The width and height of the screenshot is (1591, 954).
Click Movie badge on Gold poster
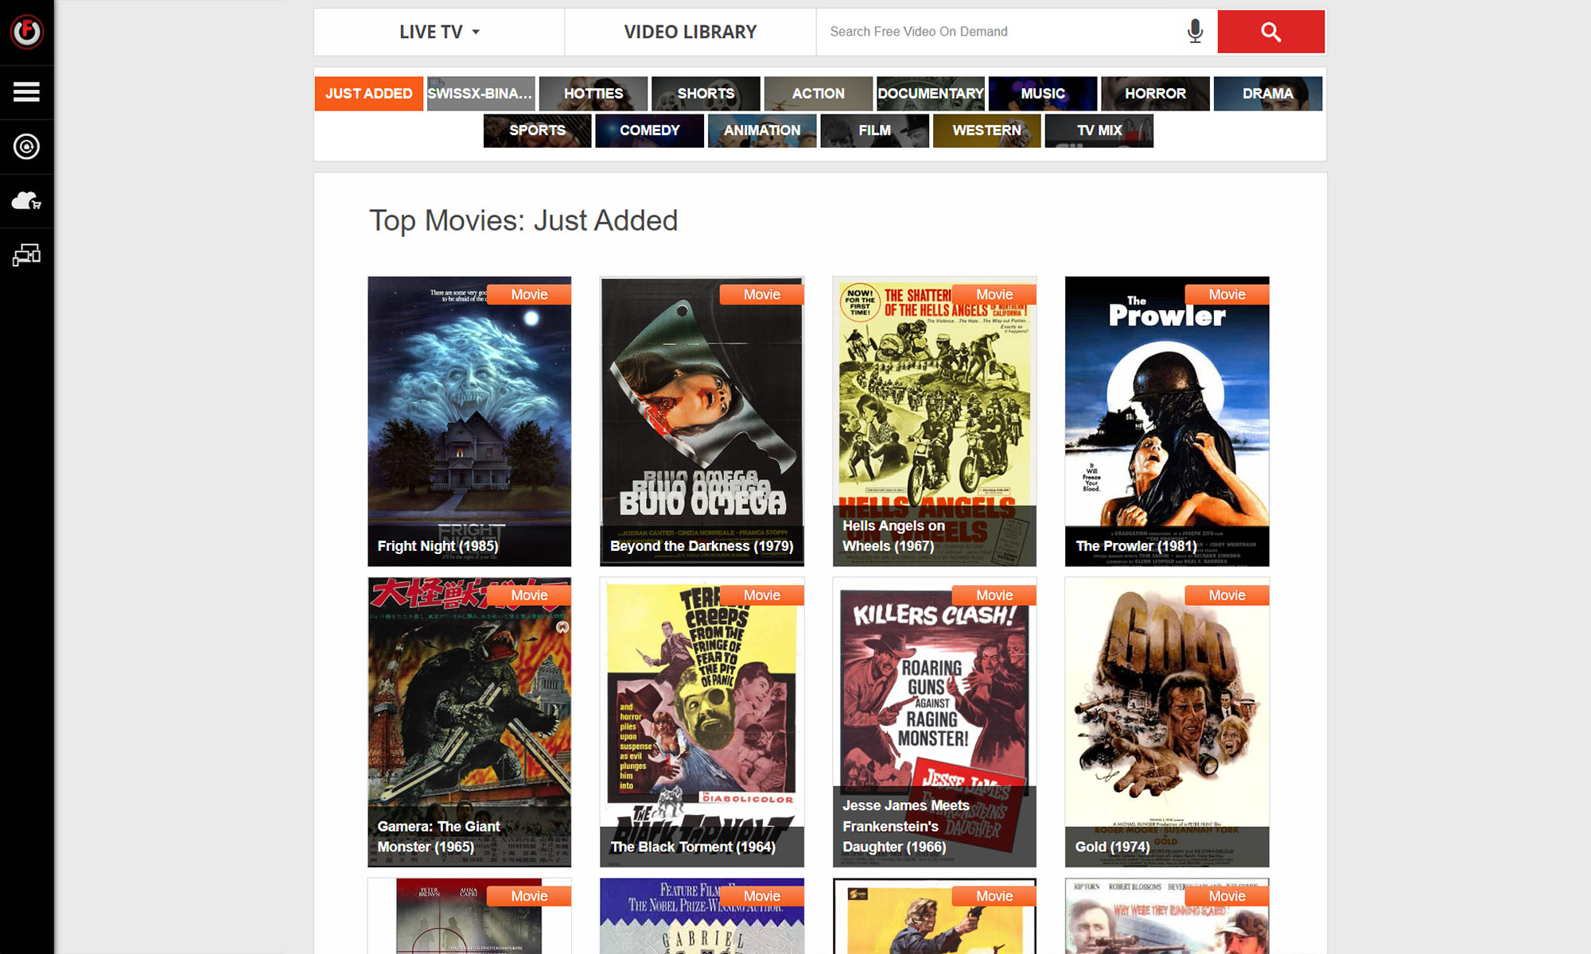(1227, 595)
